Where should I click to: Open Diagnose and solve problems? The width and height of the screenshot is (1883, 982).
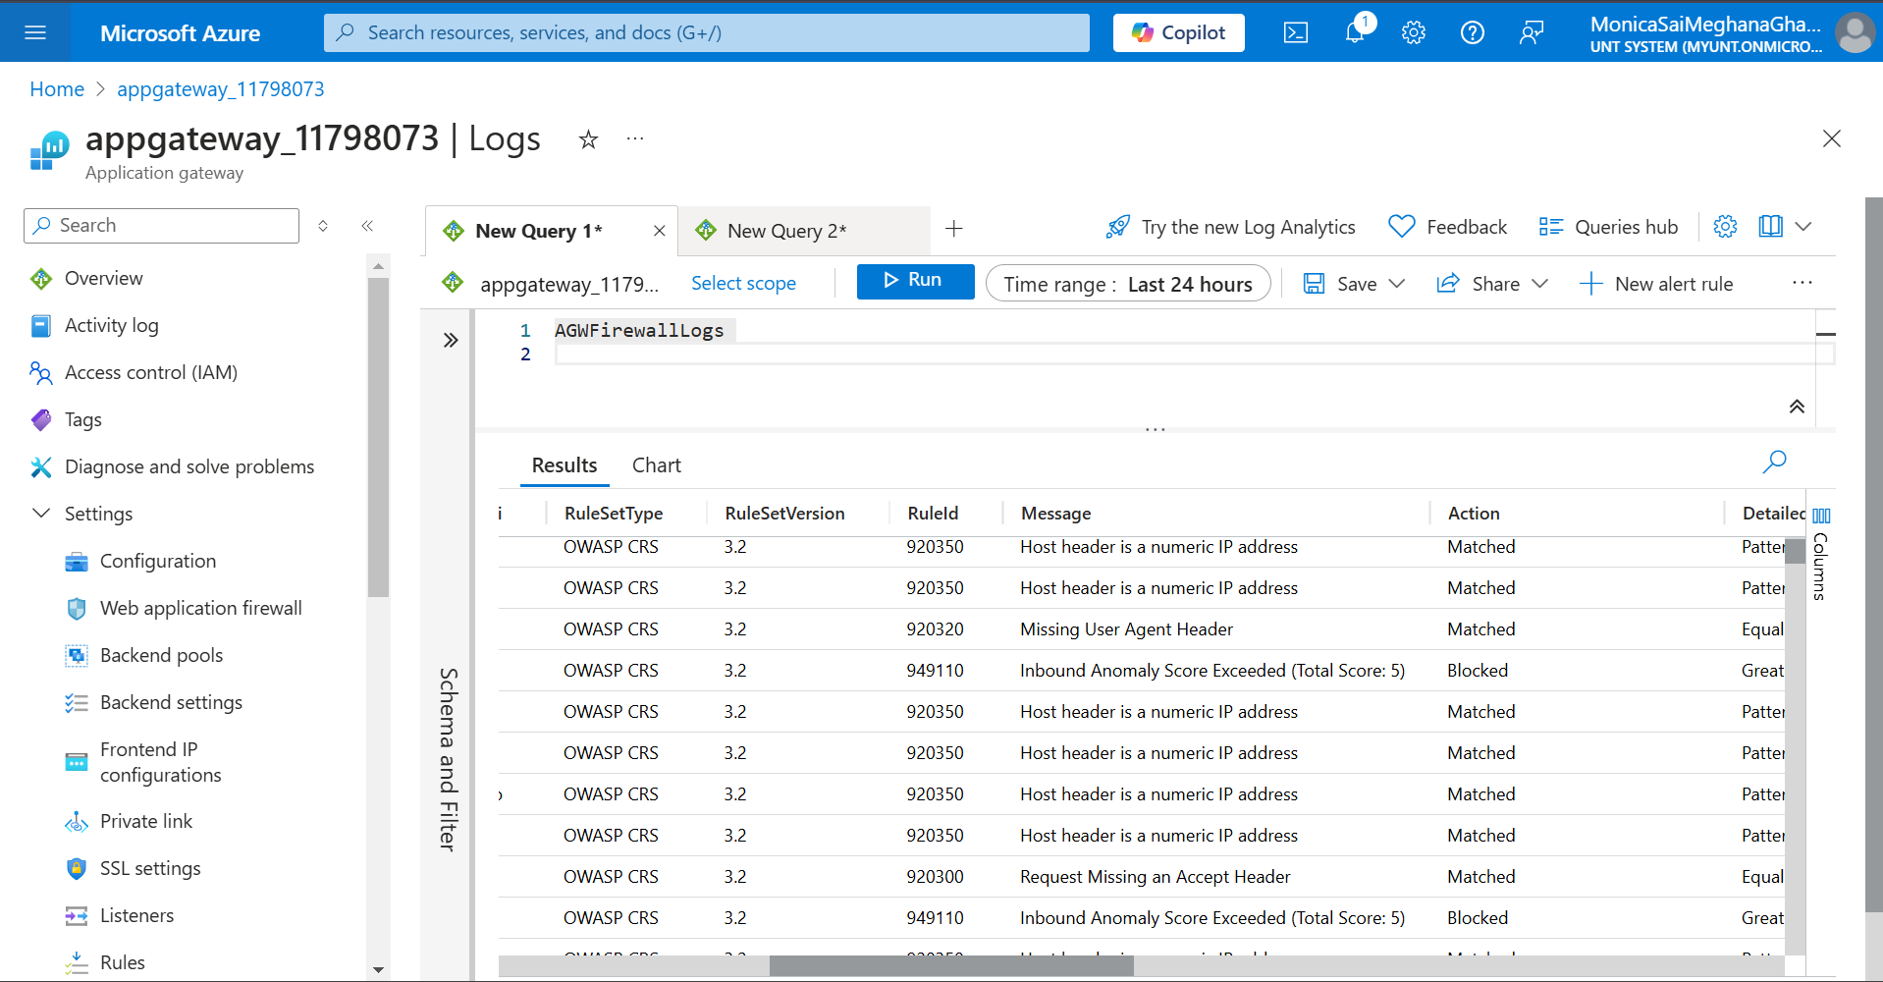(189, 467)
